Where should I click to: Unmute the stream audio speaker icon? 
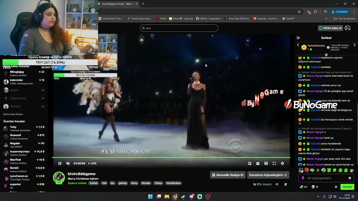coord(68,163)
